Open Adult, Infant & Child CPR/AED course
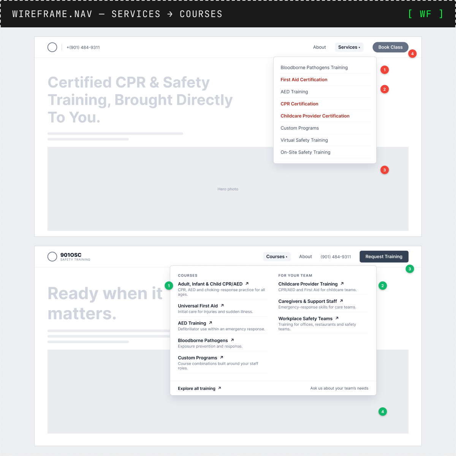 (x=210, y=284)
